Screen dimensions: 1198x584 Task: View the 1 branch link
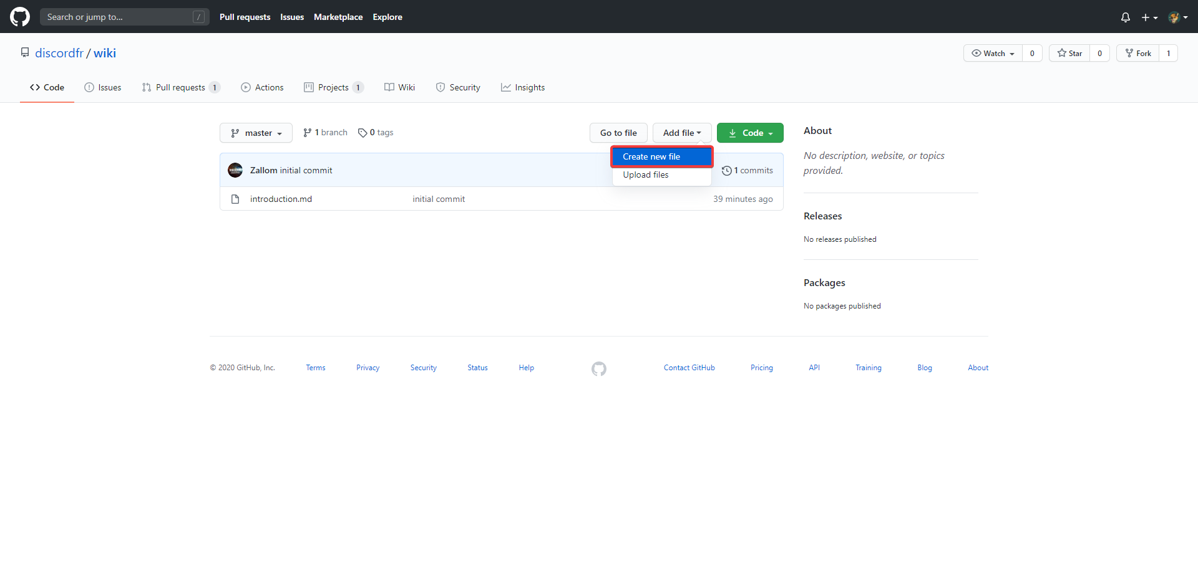tap(325, 133)
